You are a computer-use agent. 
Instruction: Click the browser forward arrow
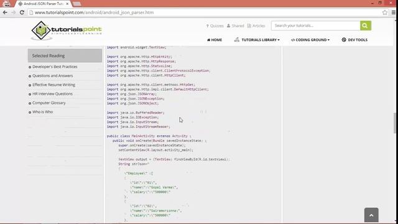[x=14, y=12]
